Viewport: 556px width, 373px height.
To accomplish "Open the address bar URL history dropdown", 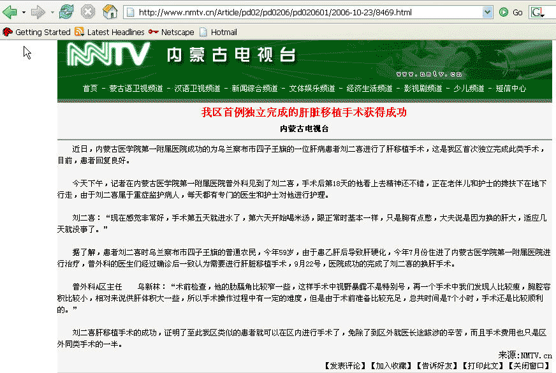I will tap(488, 12).
